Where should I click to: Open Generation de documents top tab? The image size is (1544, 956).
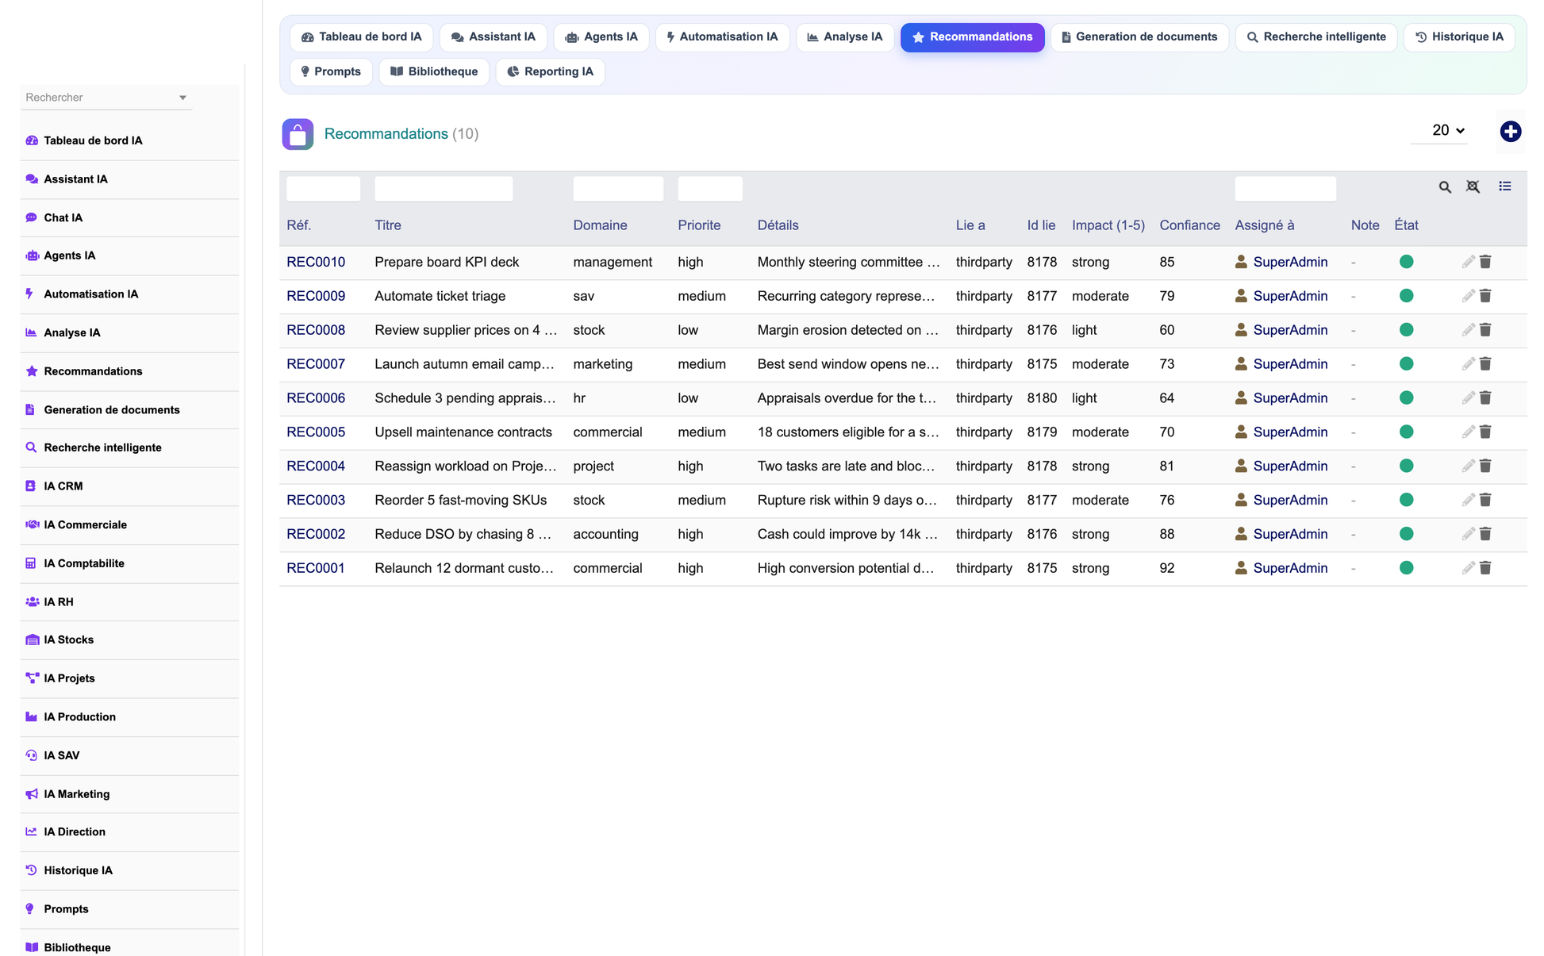point(1139,37)
